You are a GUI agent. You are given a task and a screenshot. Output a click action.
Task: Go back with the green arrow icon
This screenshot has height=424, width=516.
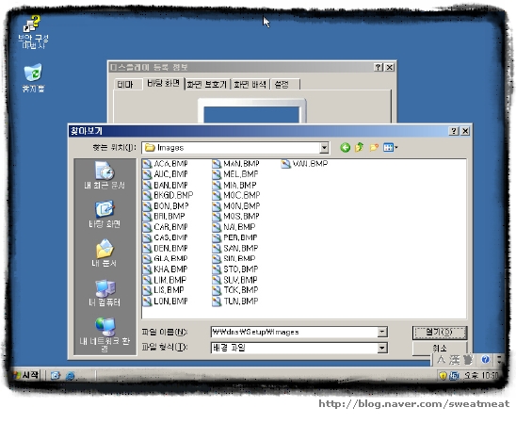pos(345,148)
